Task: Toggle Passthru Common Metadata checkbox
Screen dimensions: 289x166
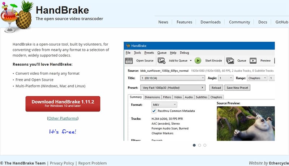Action: pyautogui.click(x=154, y=111)
